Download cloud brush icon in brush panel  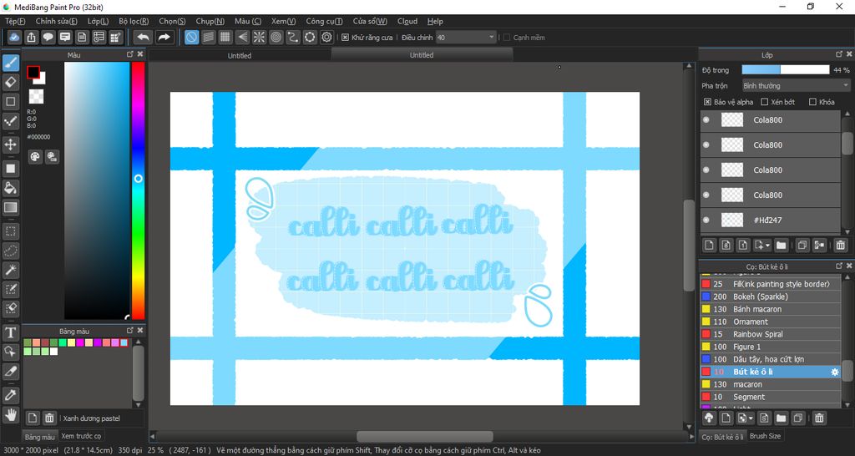[709, 418]
